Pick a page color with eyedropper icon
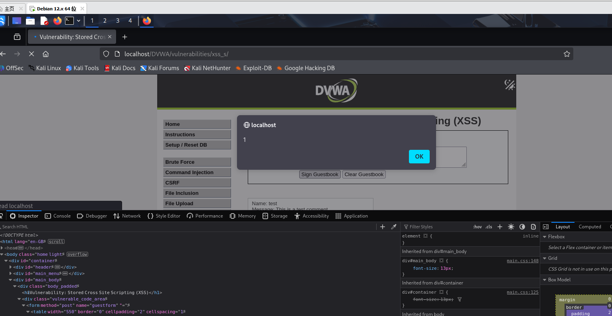612x316 pixels. click(394, 227)
